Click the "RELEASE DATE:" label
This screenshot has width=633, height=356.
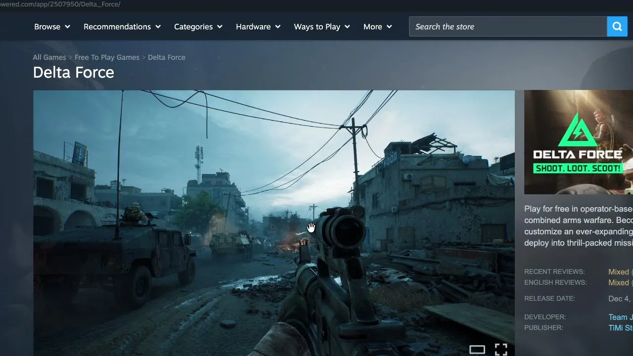(549, 299)
